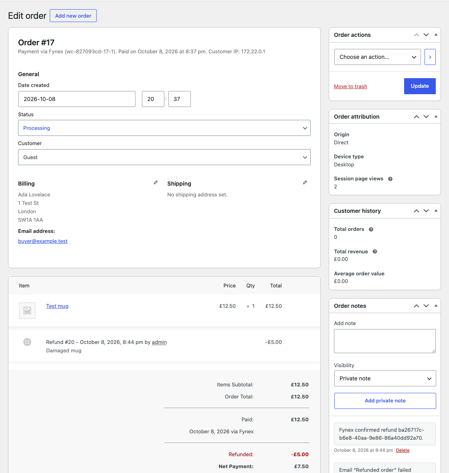Image resolution: width=449 pixels, height=473 pixels.
Task: Click Total orders help icon
Action: coord(371,229)
